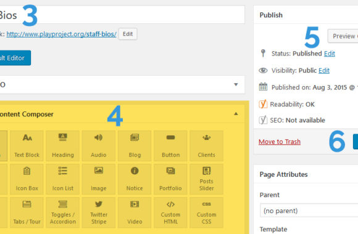Click the Page Attributes panel header
This screenshot has width=358, height=234.
pyautogui.click(x=306, y=174)
